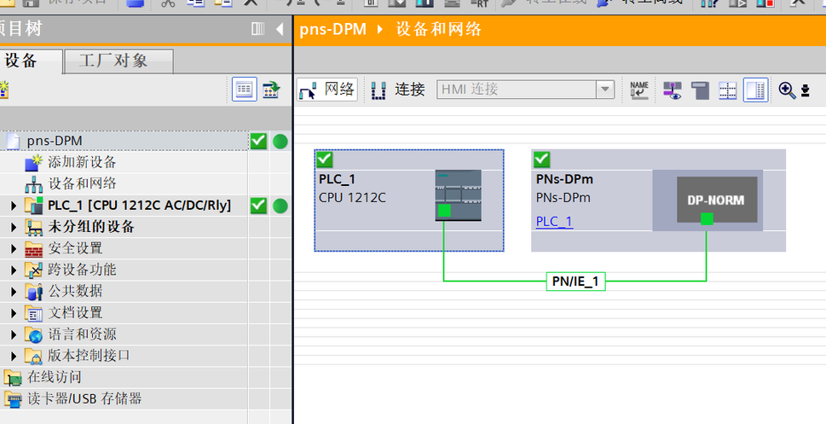Click green check mark above PLC_1 device

point(325,159)
